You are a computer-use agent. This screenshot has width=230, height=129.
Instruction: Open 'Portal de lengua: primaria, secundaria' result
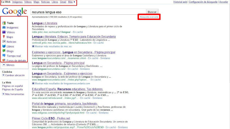click(x=65, y=104)
